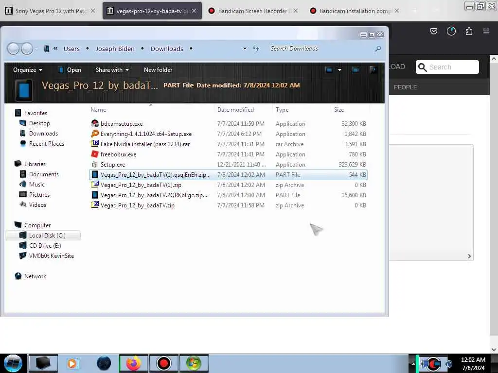
Task: Click the Search Downloads input field
Action: [321, 49]
